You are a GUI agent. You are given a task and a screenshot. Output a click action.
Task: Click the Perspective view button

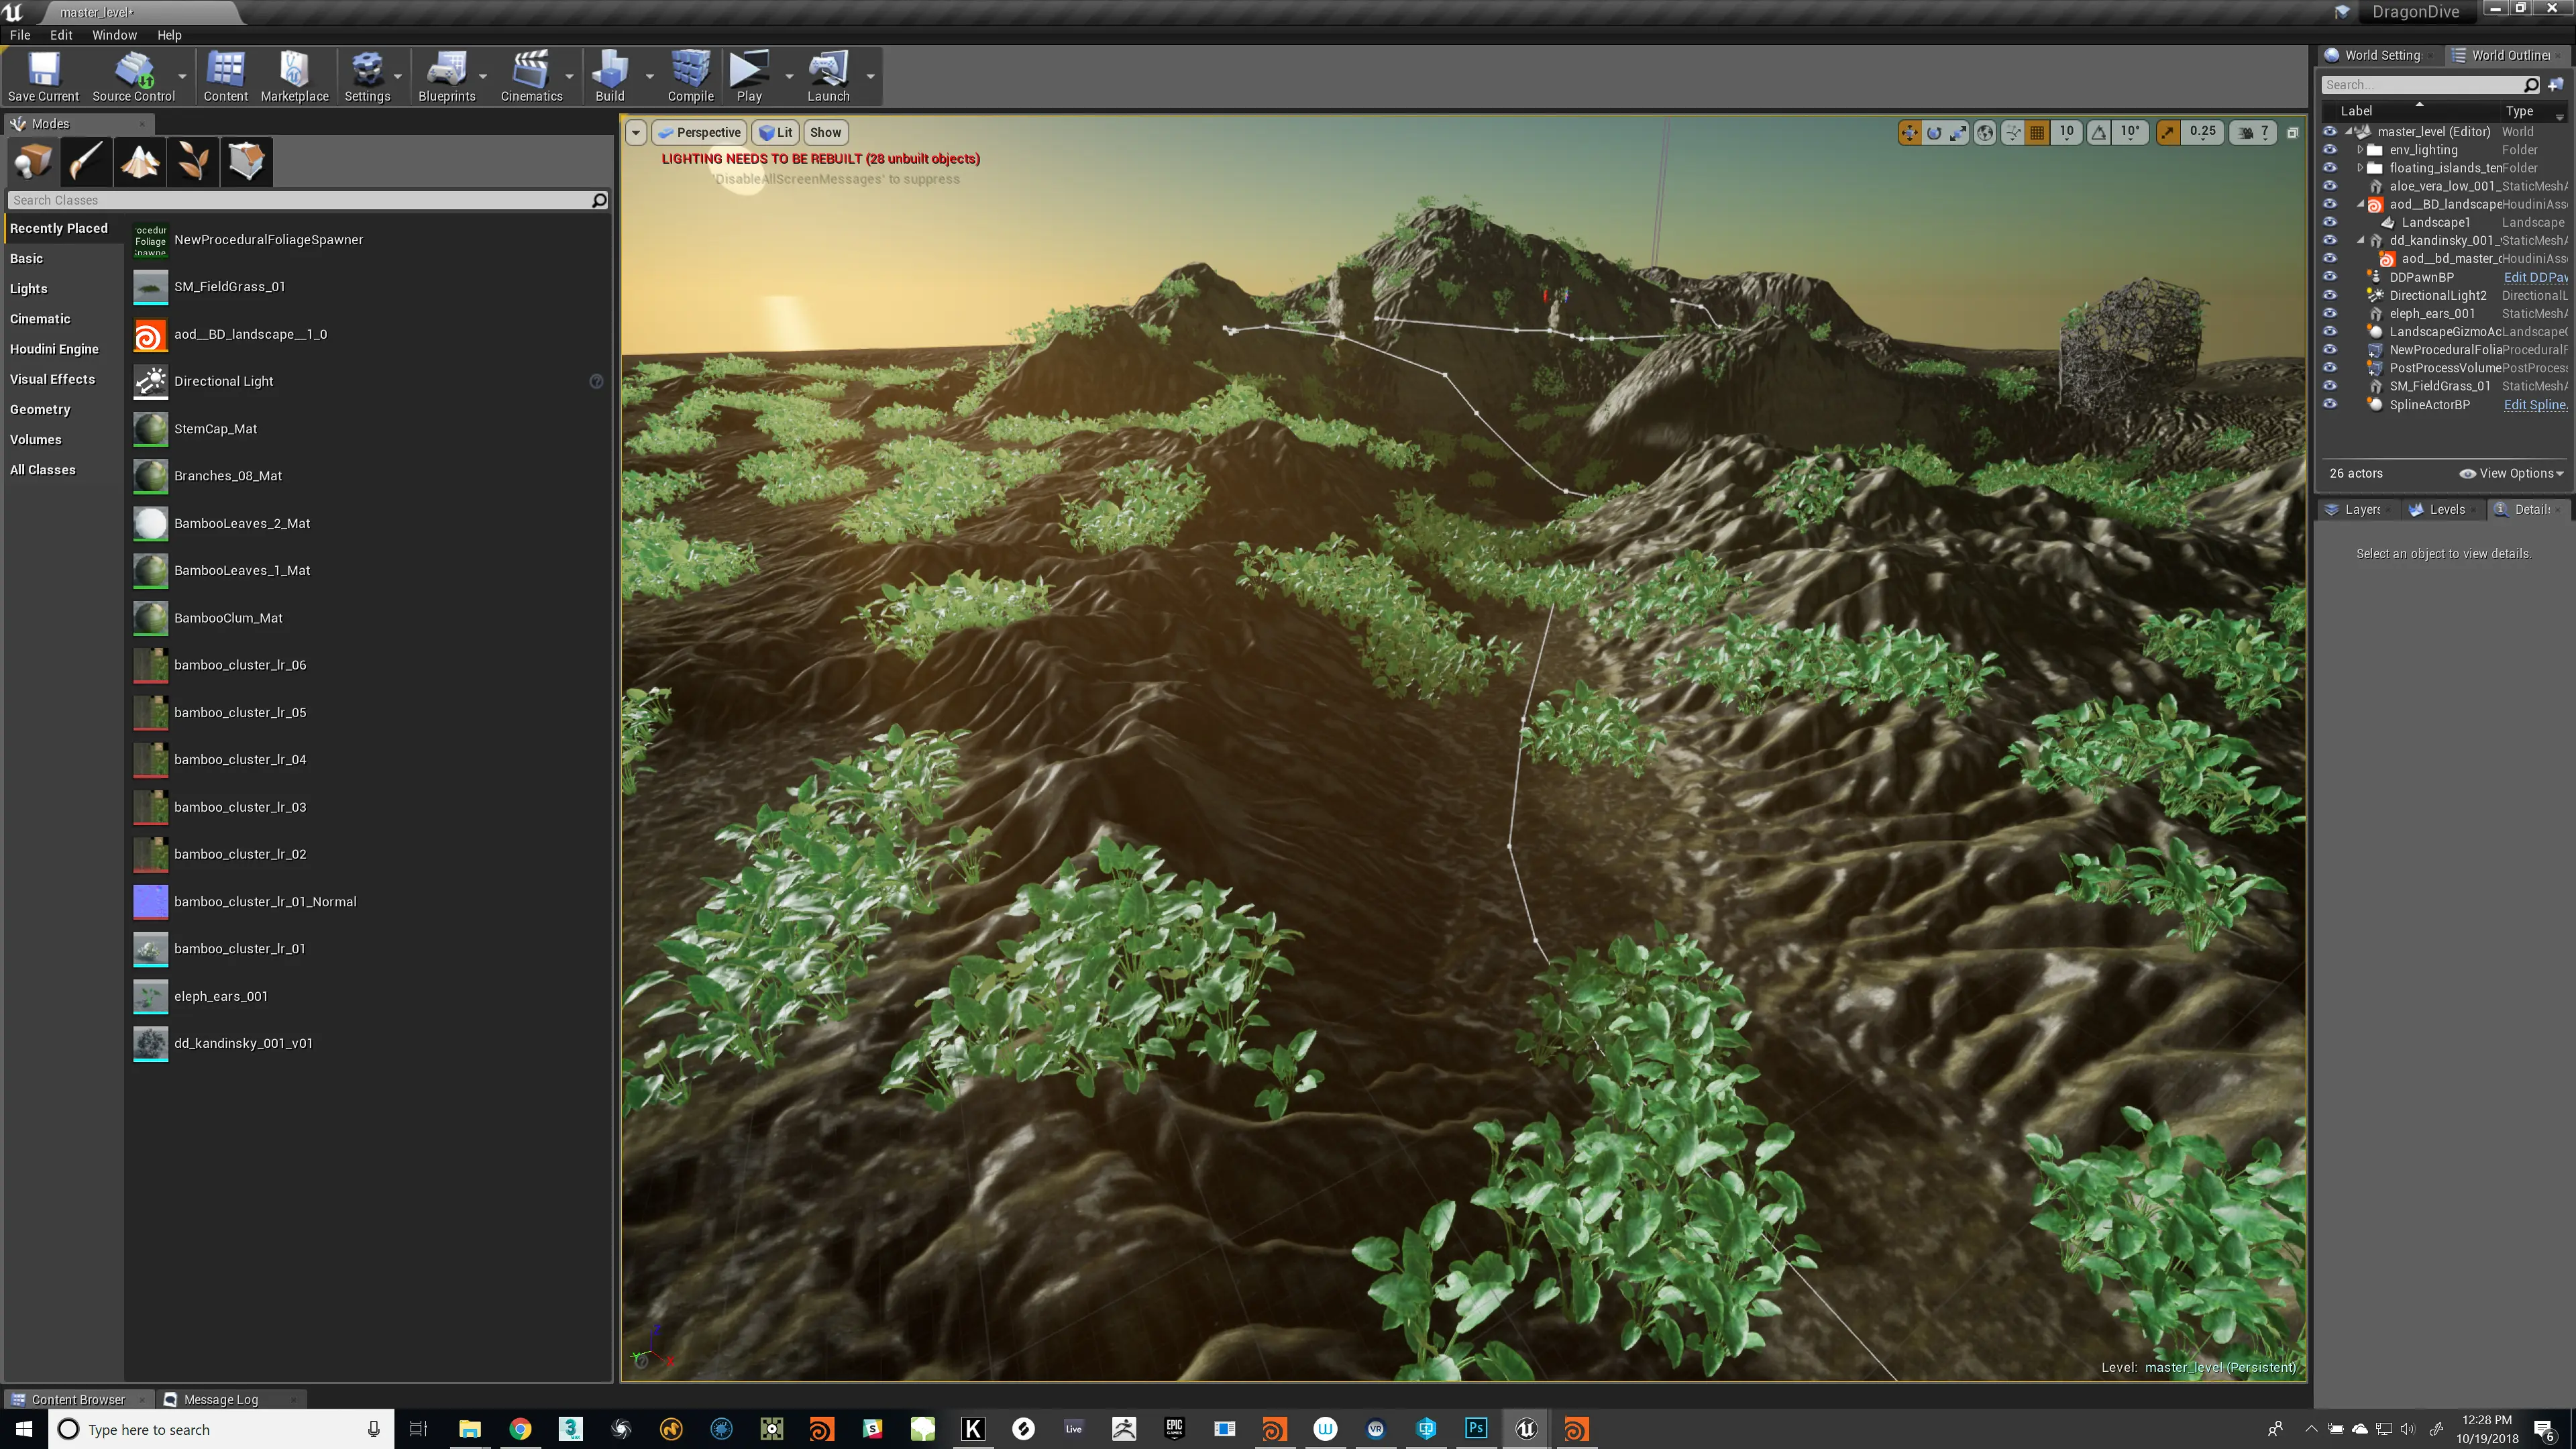pos(699,132)
